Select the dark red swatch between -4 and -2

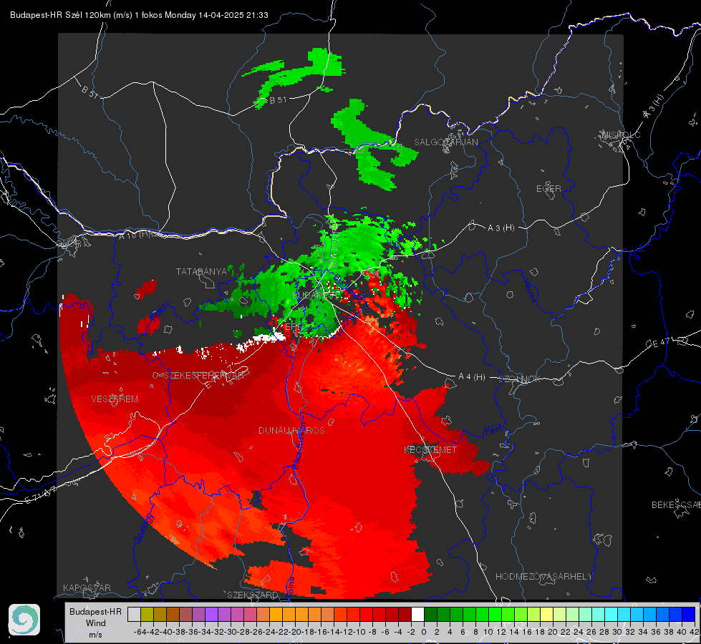[x=405, y=614]
